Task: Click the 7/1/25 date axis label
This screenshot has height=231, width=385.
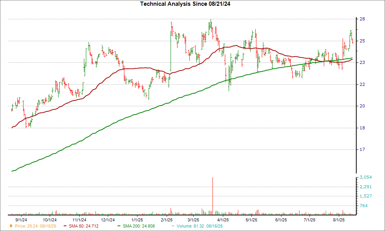Action: pos(310,220)
